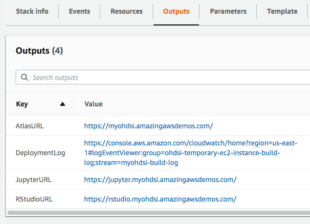Go to the Resources tab
This screenshot has height=224, width=310.
tap(127, 11)
